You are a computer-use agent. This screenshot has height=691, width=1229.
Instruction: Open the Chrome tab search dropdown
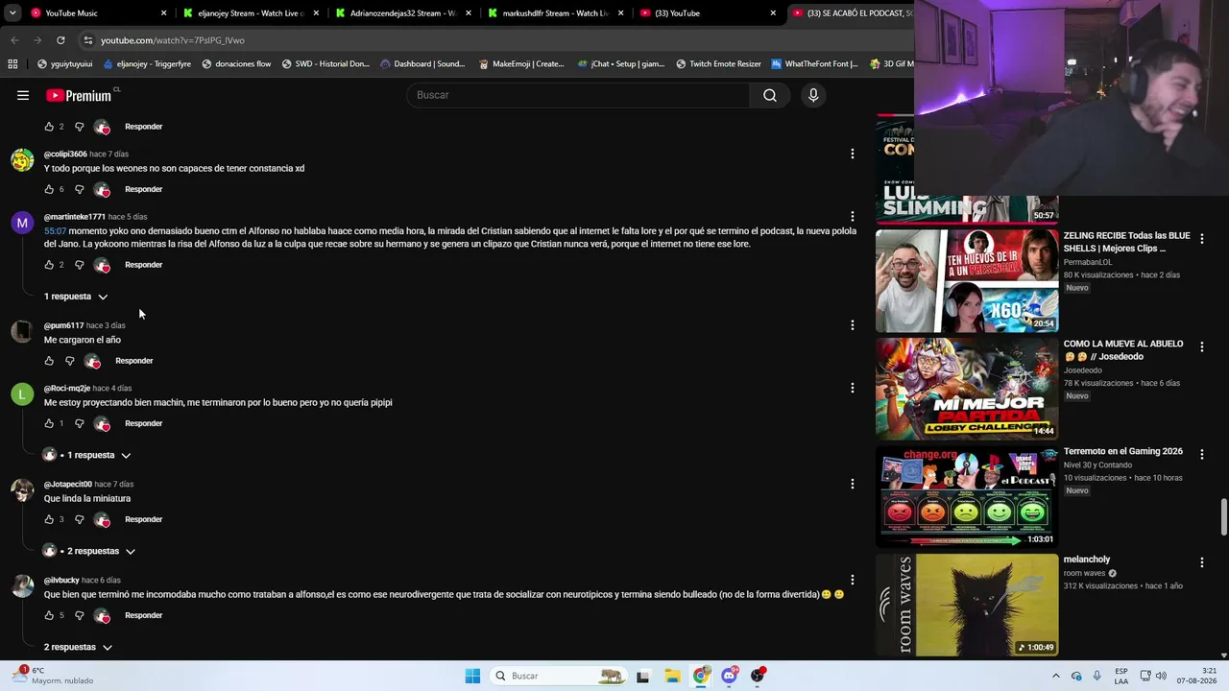pyautogui.click(x=12, y=13)
